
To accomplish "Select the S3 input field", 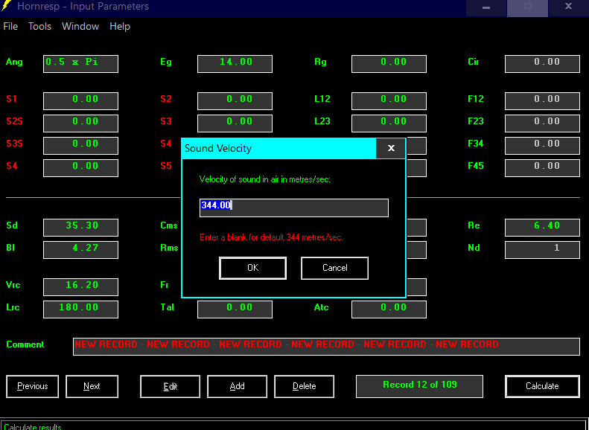I will point(235,123).
